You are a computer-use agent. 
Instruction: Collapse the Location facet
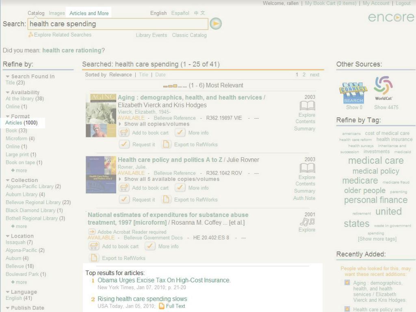[x=7, y=236]
